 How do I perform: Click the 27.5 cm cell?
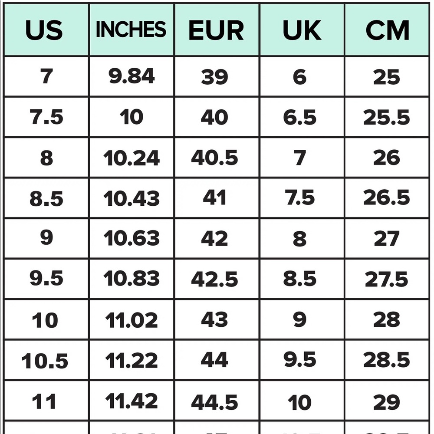(x=387, y=279)
